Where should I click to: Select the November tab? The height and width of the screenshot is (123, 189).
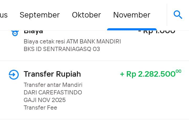pyautogui.click(x=132, y=15)
